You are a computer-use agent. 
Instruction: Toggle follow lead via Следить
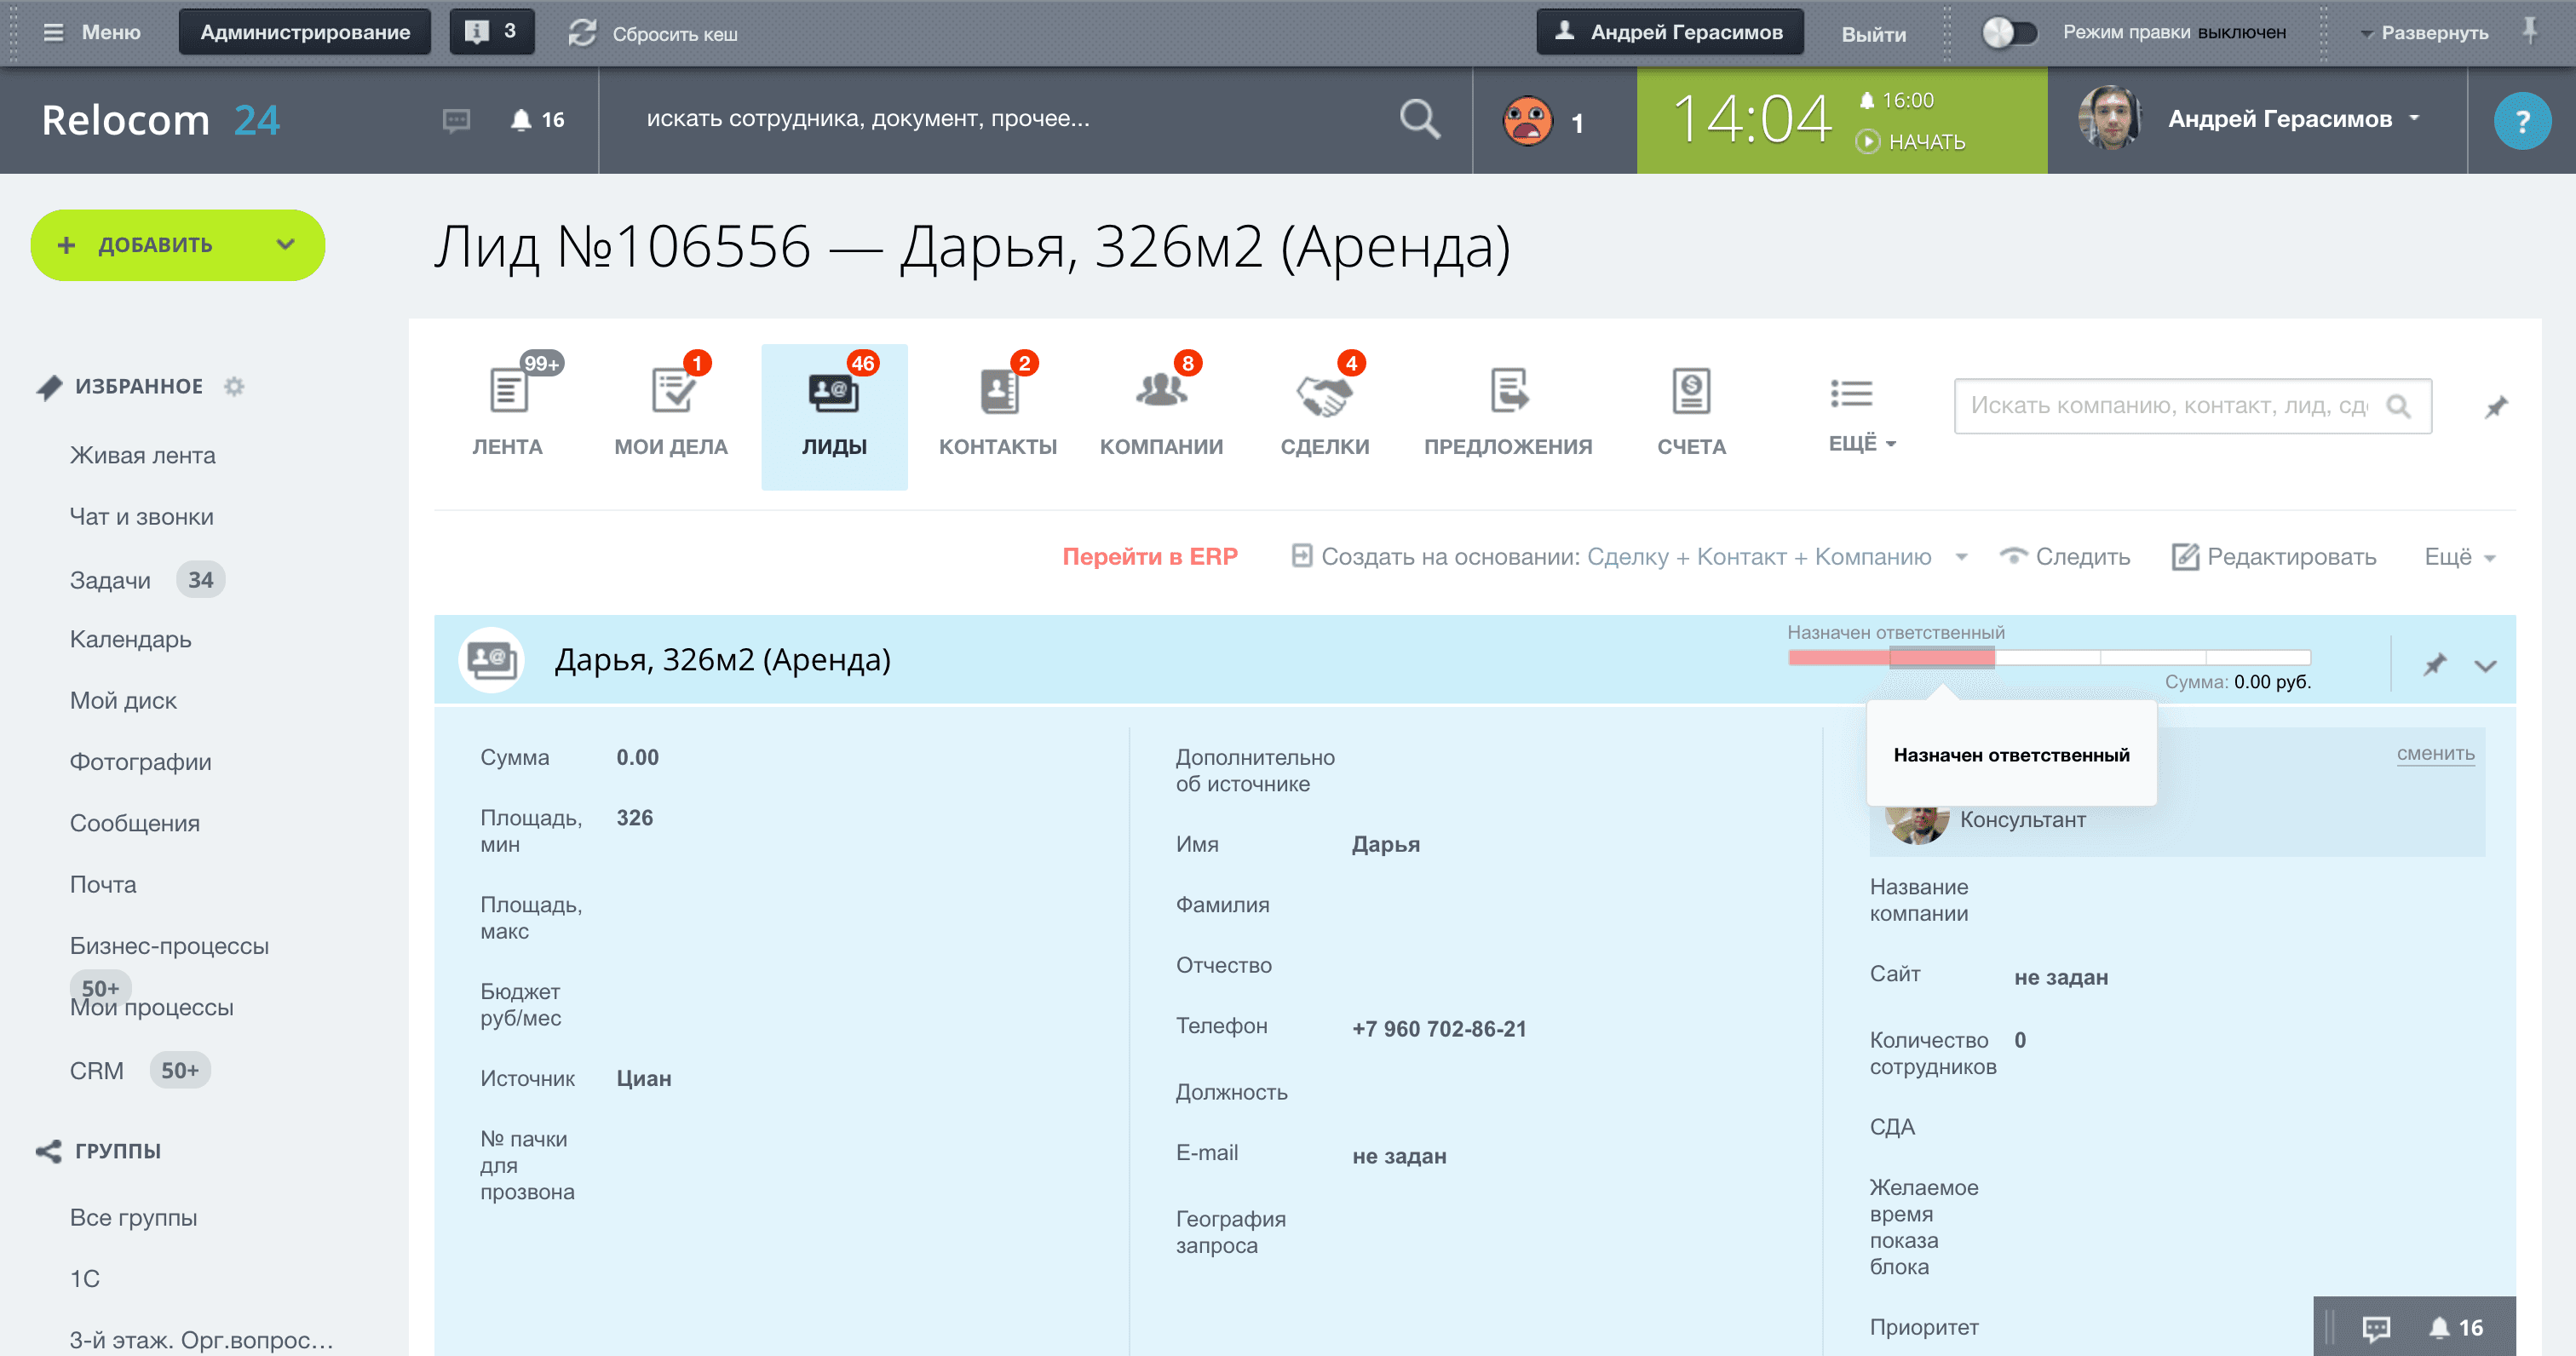coord(2064,557)
